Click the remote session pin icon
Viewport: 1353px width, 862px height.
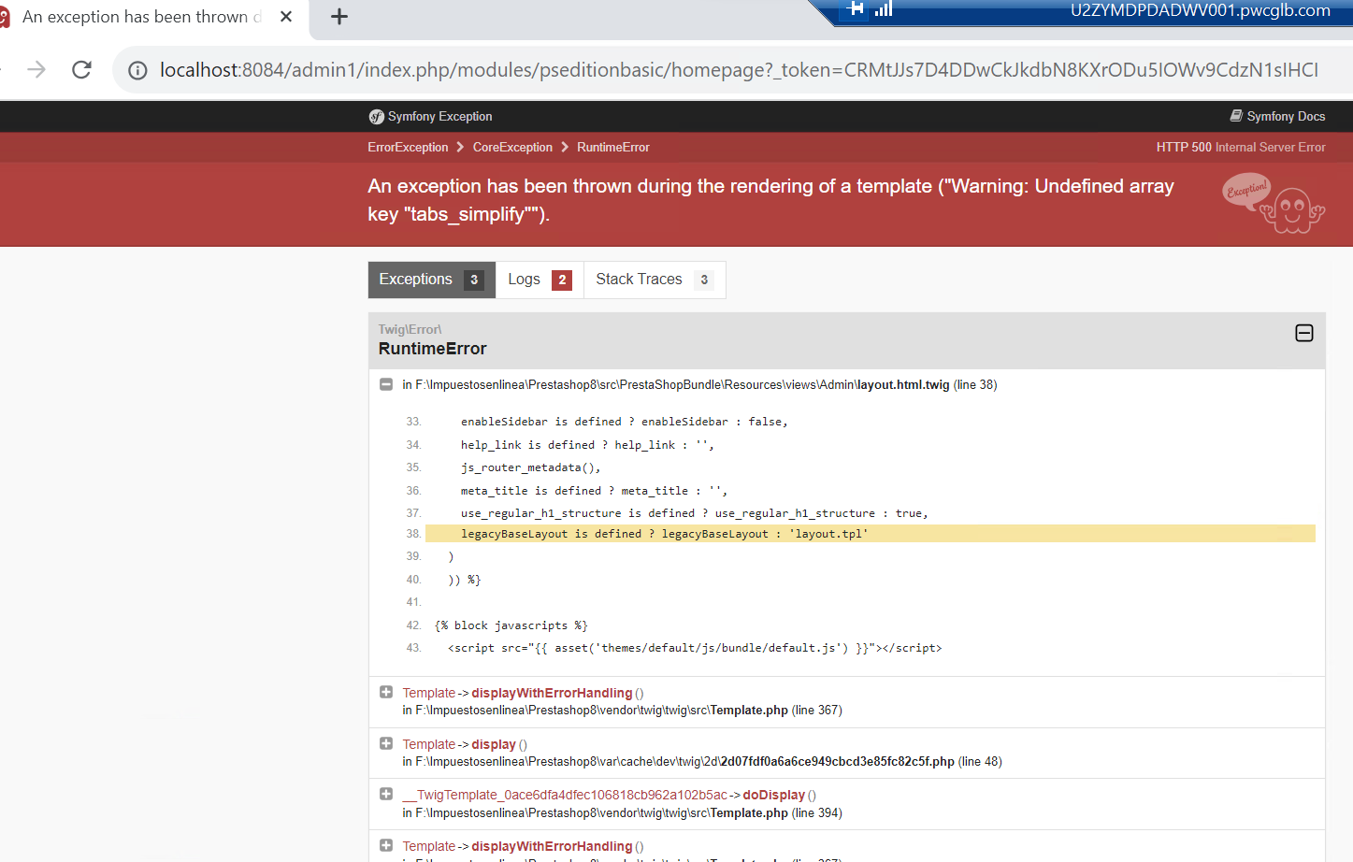click(x=855, y=9)
